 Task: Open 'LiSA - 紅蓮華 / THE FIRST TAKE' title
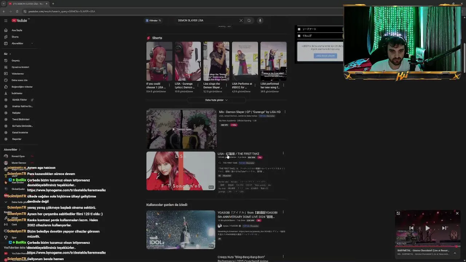(x=238, y=154)
